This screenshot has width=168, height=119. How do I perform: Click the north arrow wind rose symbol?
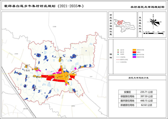point(153,22)
